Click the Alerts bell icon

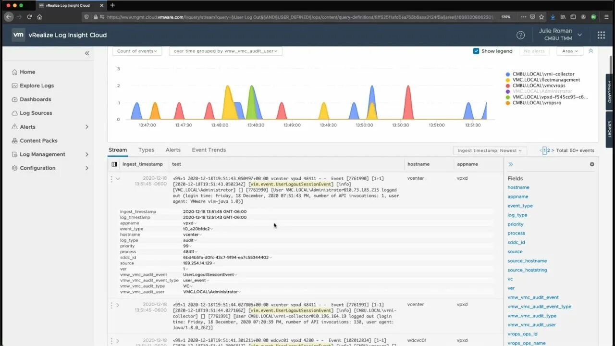[x=15, y=127]
